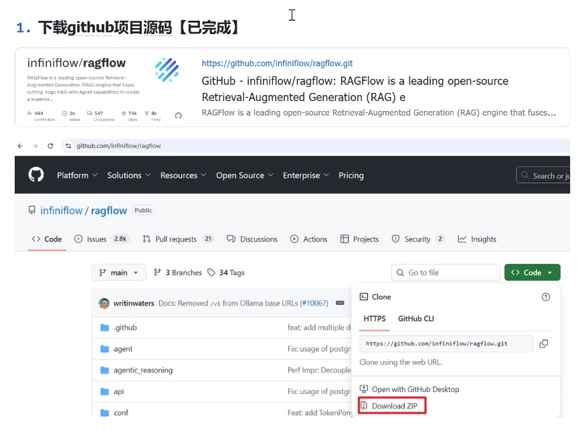Open the agent folder
Screen dimensions: 580x430
pyautogui.click(x=123, y=349)
